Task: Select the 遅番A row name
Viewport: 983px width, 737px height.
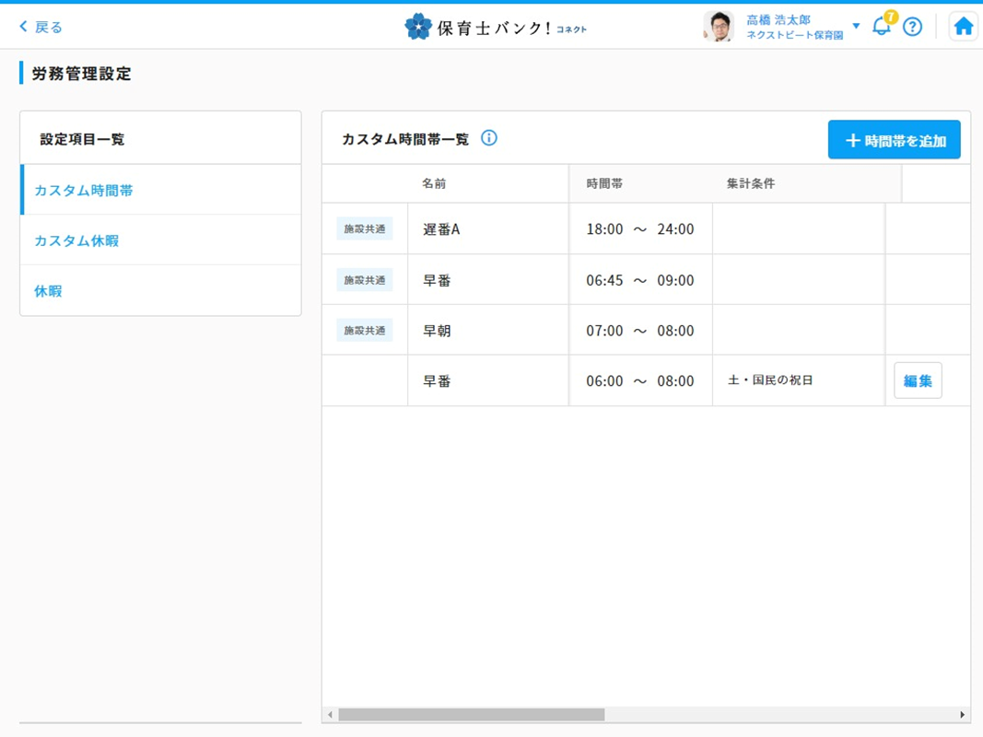Action: (441, 229)
